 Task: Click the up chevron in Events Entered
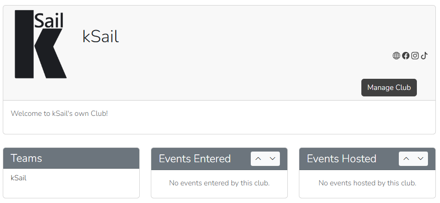[258, 159]
